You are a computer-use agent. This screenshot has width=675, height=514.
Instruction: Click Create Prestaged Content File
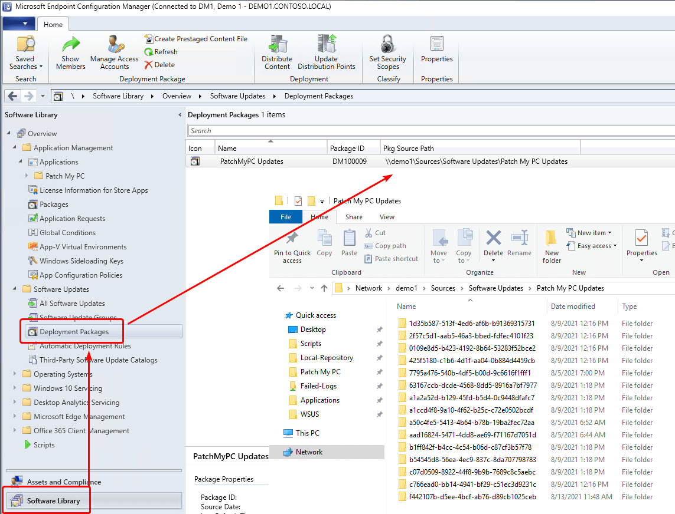tap(196, 39)
